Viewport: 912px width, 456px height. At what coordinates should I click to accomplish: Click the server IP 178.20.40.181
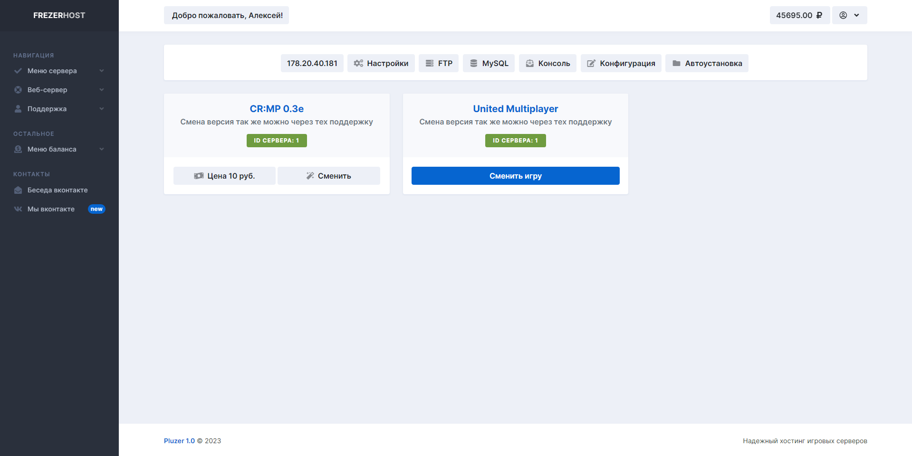tap(312, 63)
